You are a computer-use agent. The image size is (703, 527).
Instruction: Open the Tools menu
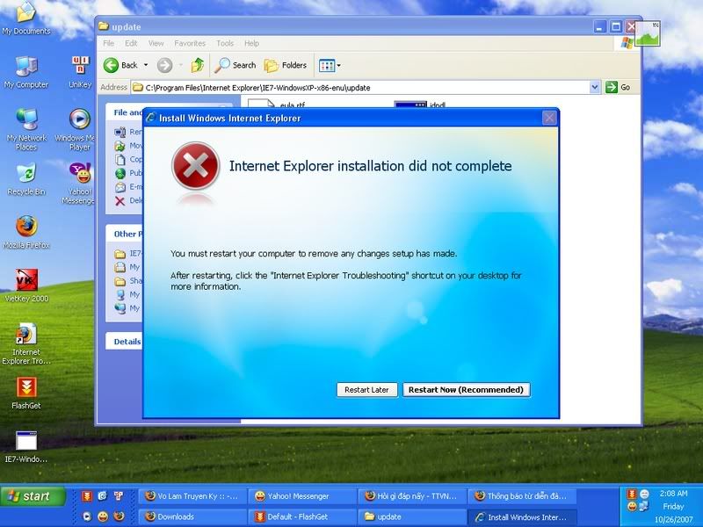[225, 43]
